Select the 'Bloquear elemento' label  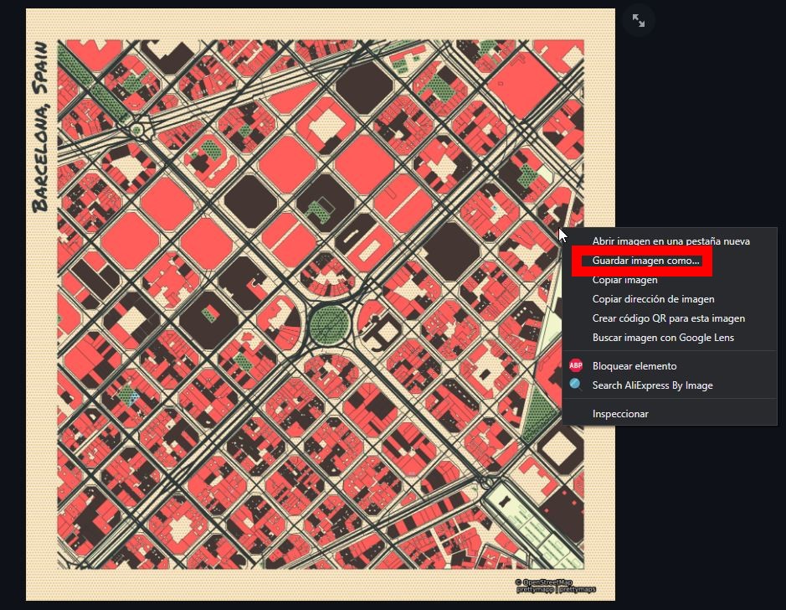pyautogui.click(x=634, y=366)
